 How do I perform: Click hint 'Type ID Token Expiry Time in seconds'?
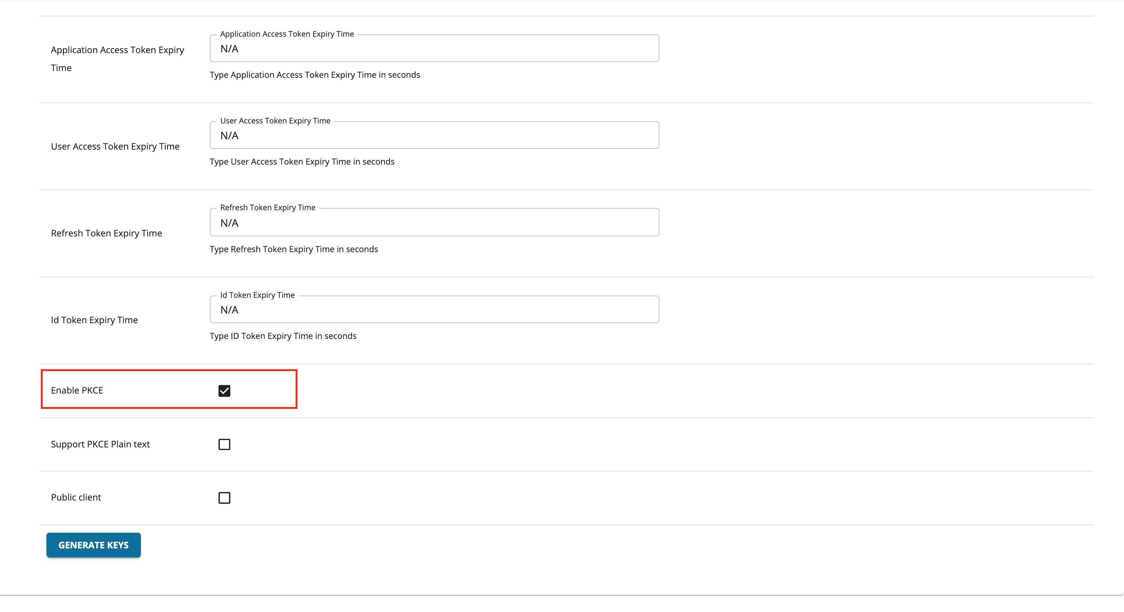tap(283, 336)
